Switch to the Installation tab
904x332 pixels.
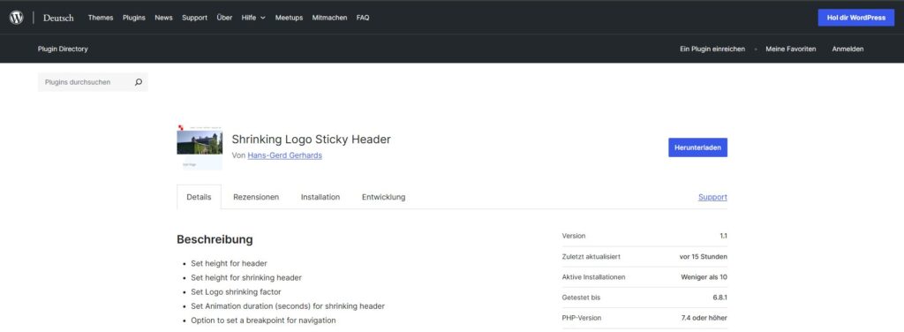[320, 197]
